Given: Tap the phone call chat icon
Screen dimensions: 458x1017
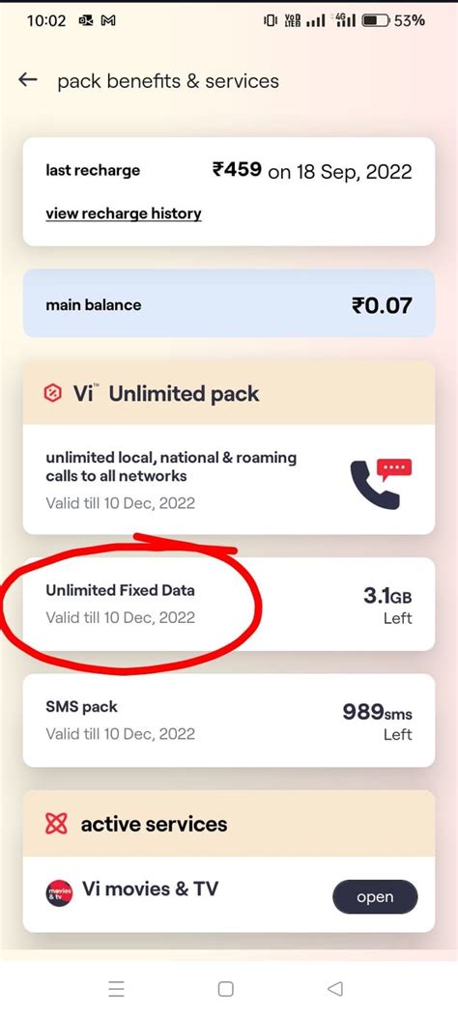Looking at the screenshot, I should (x=381, y=483).
